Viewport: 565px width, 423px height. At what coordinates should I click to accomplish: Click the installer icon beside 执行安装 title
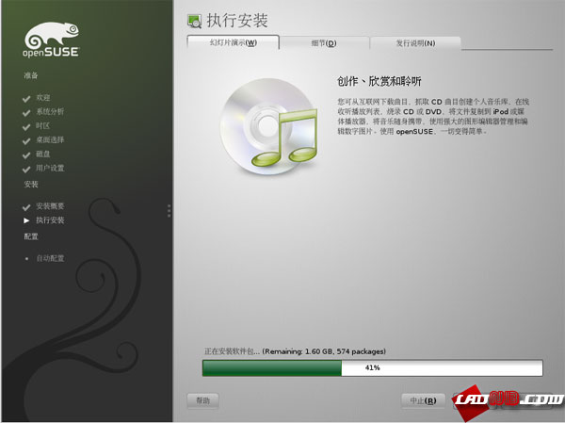pyautogui.click(x=195, y=21)
